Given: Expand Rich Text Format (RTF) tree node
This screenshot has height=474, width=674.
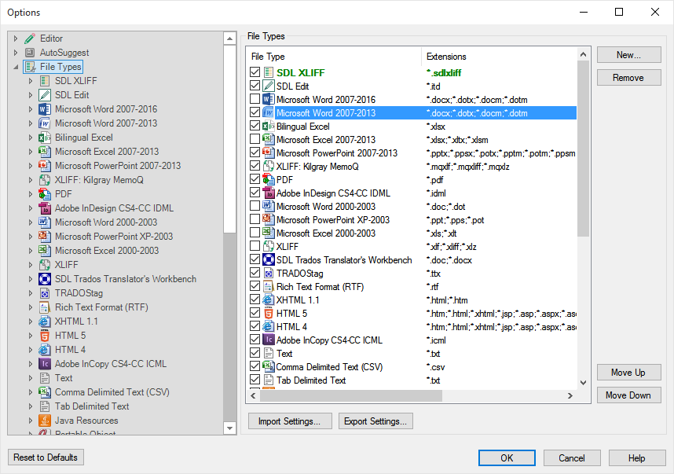Looking at the screenshot, I should 31,307.
